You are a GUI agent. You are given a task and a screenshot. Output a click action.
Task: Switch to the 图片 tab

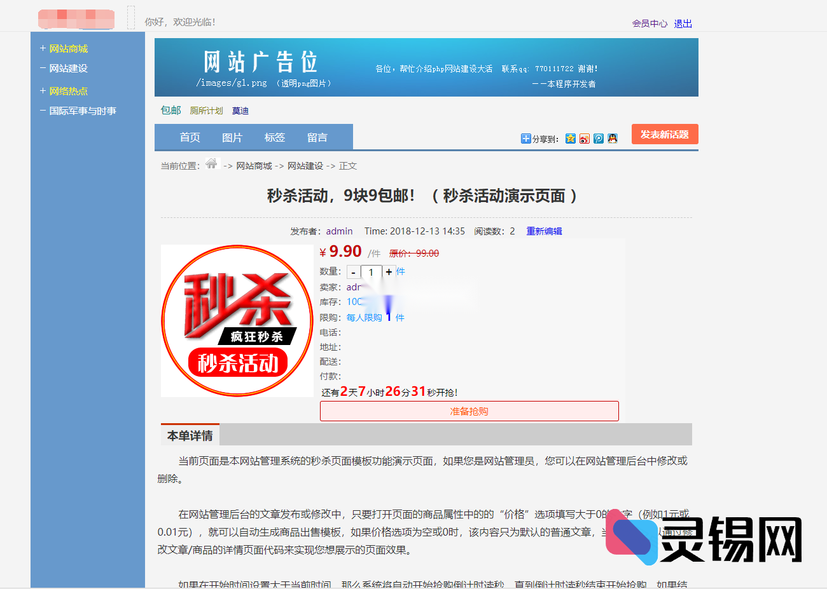coord(232,137)
